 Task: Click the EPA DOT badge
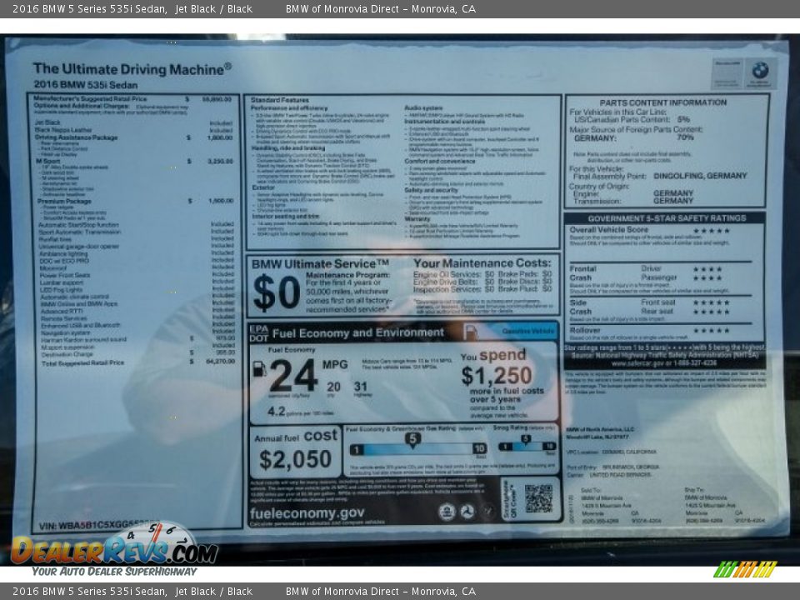pyautogui.click(x=259, y=332)
